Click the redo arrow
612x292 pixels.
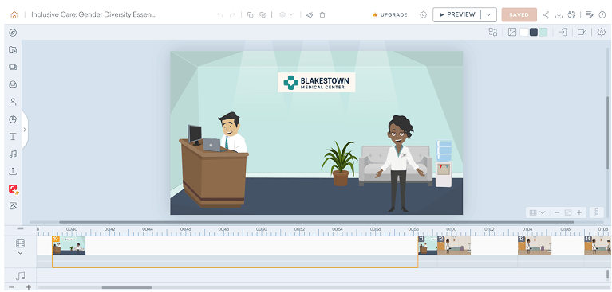pyautogui.click(x=232, y=15)
